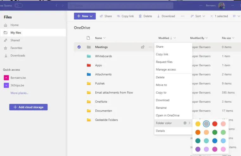Select Manage access in context menu
Viewport: 241px width, 156px height.
point(166,69)
